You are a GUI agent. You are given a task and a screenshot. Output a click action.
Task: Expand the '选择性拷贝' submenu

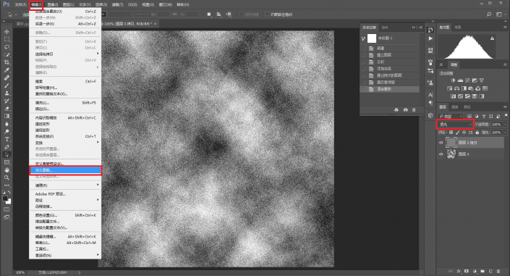click(x=65, y=54)
